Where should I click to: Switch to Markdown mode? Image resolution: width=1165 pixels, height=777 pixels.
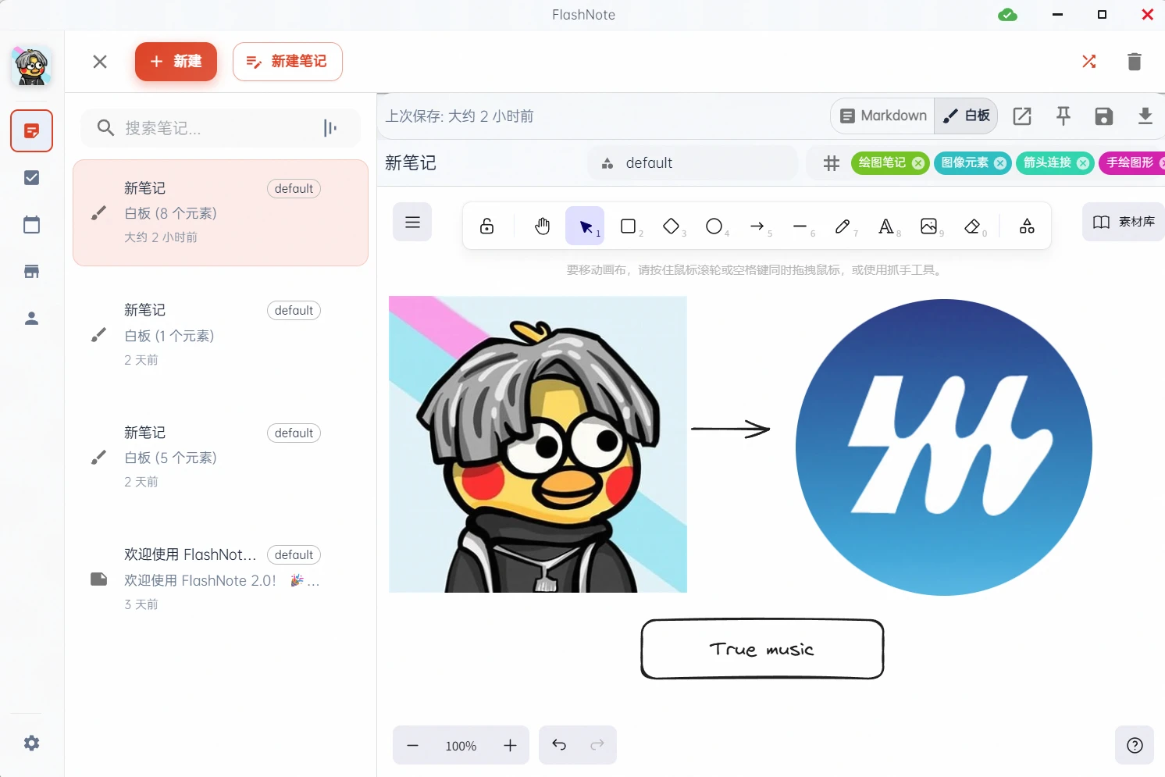883,116
